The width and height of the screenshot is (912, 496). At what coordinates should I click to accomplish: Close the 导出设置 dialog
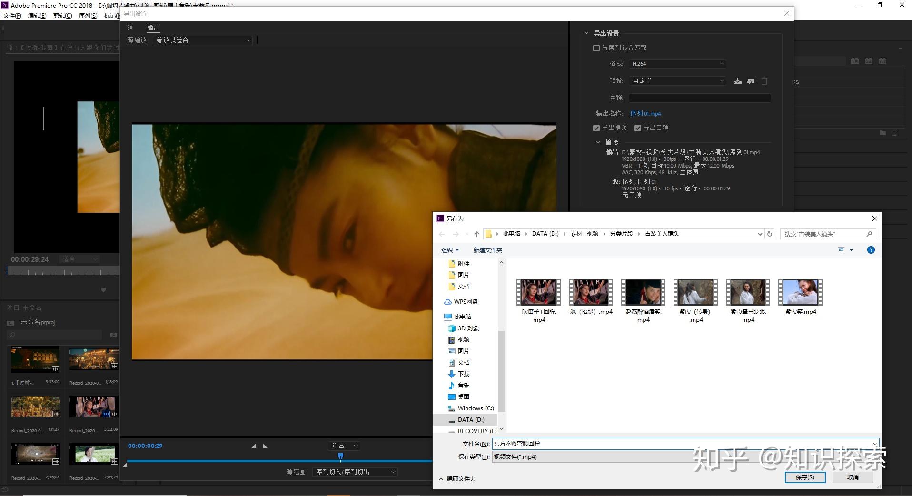[787, 14]
